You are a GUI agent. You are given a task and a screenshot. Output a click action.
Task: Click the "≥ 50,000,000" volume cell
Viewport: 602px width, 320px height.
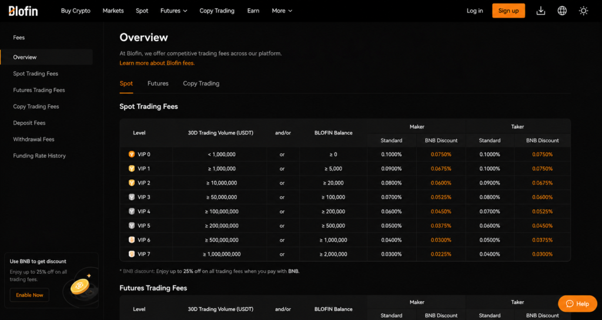[222, 197]
